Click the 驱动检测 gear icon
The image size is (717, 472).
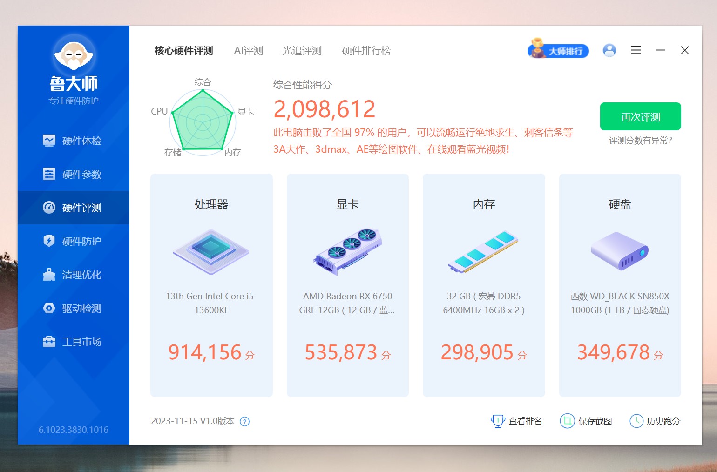pyautogui.click(x=49, y=308)
